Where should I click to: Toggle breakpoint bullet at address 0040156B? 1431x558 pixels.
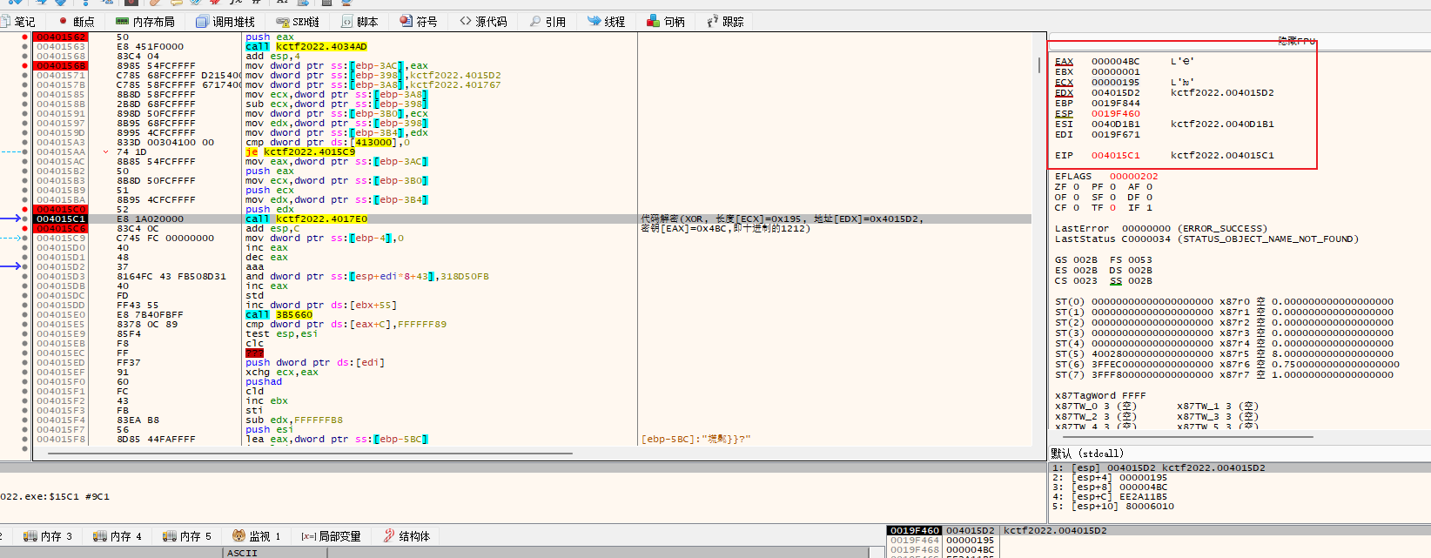click(x=24, y=66)
